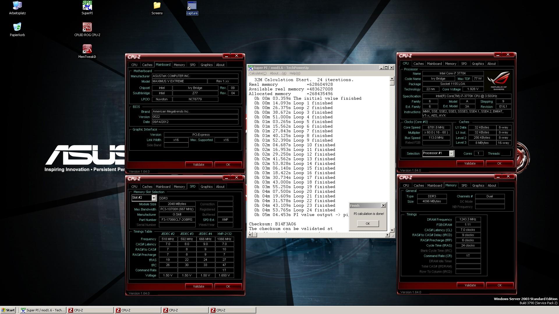Image resolution: width=559 pixels, height=314 pixels.
Task: Click the Command Rate 1T field in Memory window
Action: pyautogui.click(x=468, y=256)
